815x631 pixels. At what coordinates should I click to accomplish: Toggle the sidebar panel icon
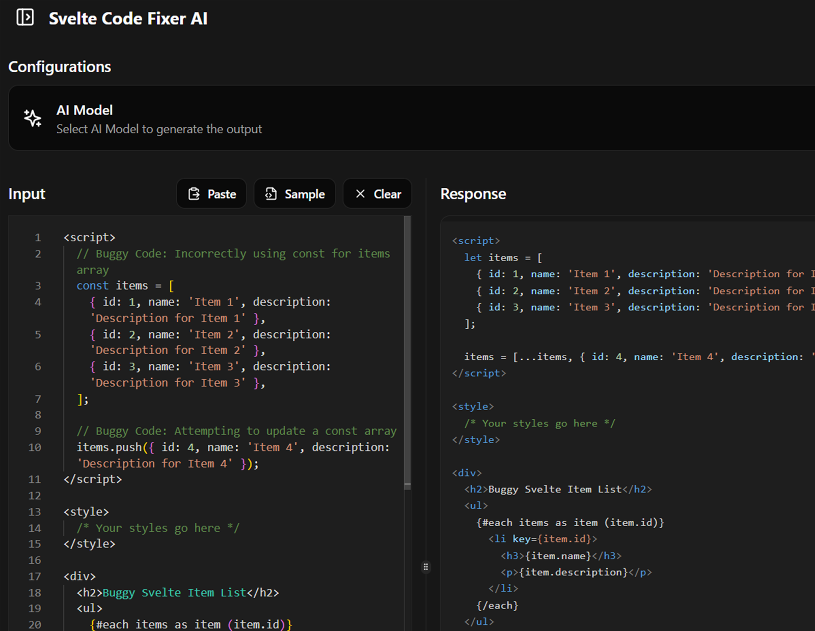(x=25, y=18)
